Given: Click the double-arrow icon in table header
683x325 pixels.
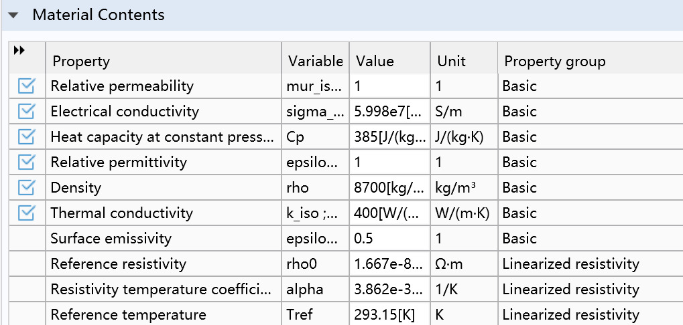Looking at the screenshot, I should 19,50.
